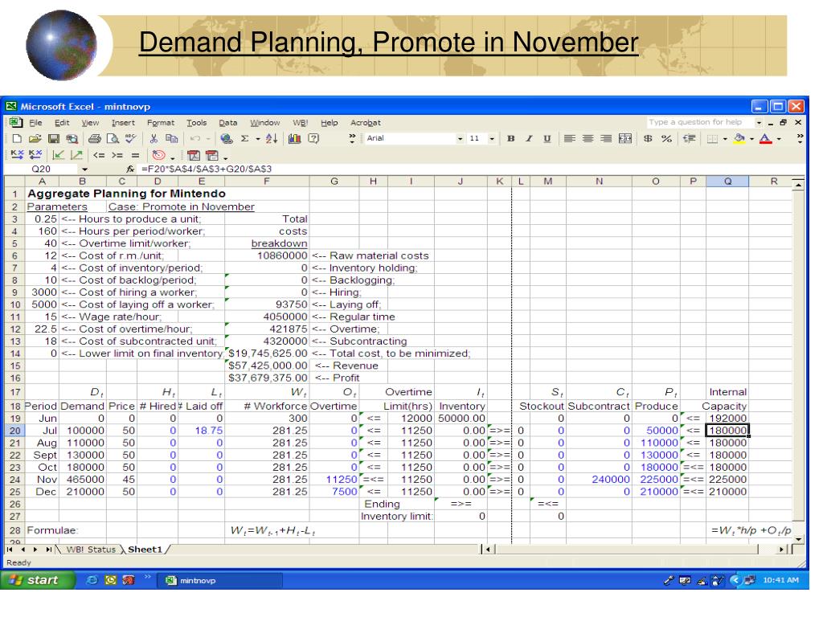Apply bold formatting
The width and height of the screenshot is (823, 617).
(x=510, y=138)
